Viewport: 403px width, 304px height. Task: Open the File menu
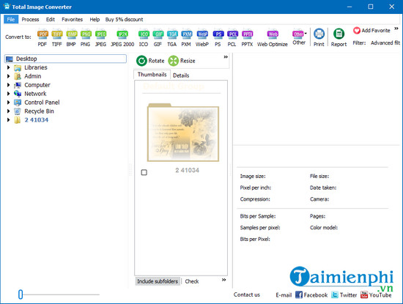[x=11, y=20]
